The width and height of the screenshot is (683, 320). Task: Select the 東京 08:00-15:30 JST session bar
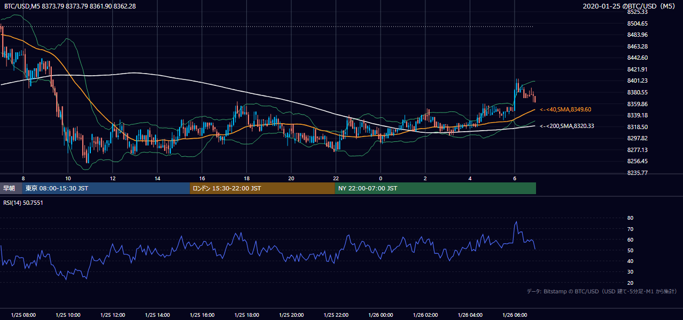tap(106, 188)
